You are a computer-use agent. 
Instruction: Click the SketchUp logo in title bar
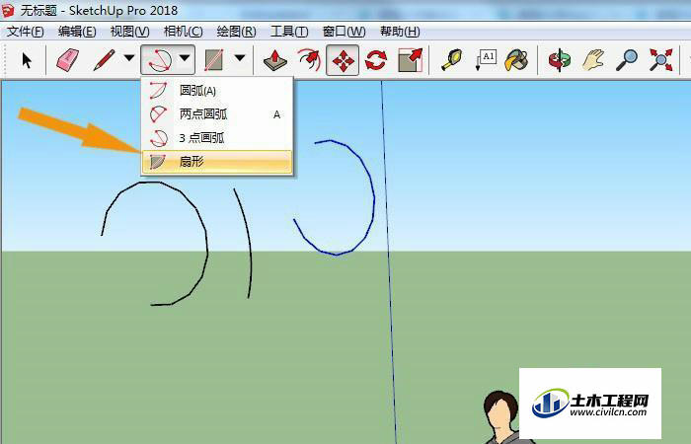point(8,10)
